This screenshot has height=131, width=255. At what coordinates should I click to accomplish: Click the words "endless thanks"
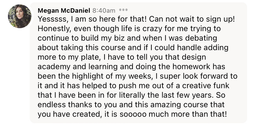(x=65, y=105)
